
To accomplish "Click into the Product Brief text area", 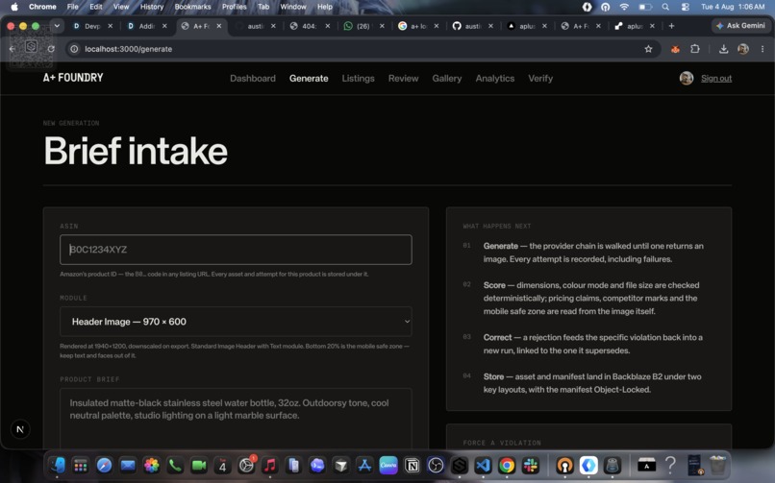I will tap(236, 419).
